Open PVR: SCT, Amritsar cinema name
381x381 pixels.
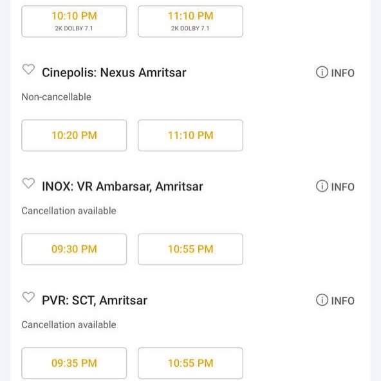95,301
